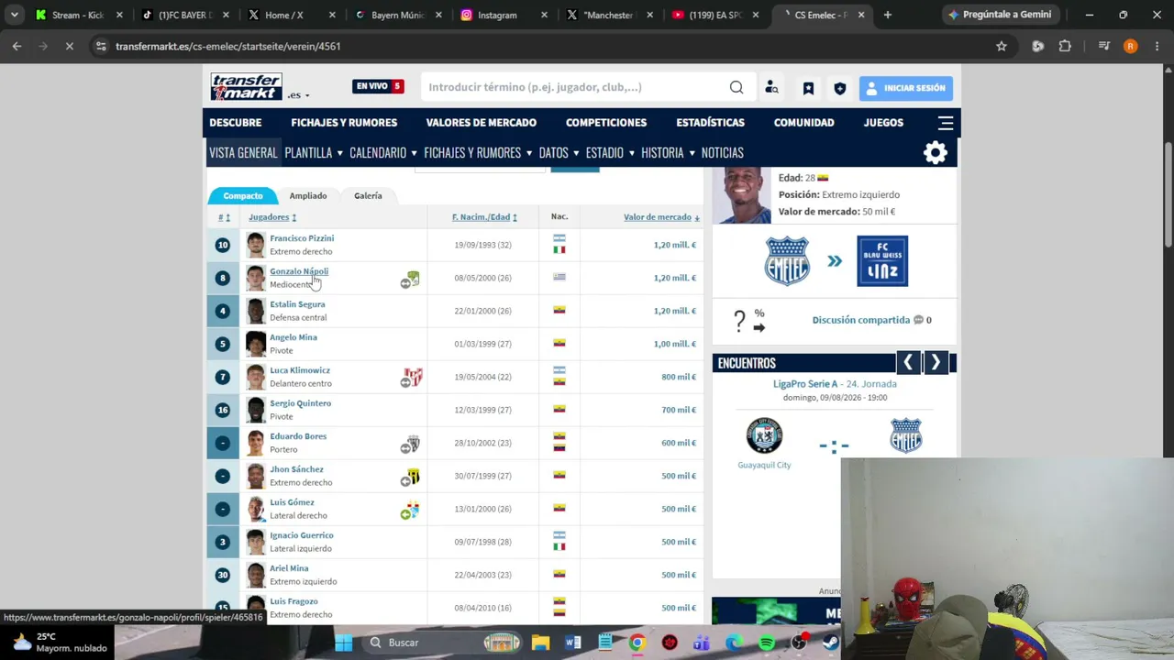Open the .es country selector dropdown

298,94
